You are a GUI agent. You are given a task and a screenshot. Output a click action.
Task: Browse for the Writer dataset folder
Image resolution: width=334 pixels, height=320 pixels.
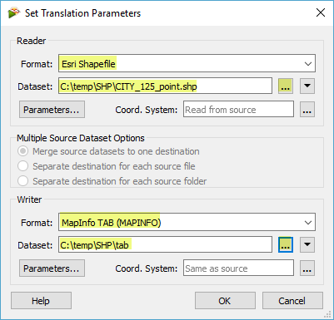286,244
